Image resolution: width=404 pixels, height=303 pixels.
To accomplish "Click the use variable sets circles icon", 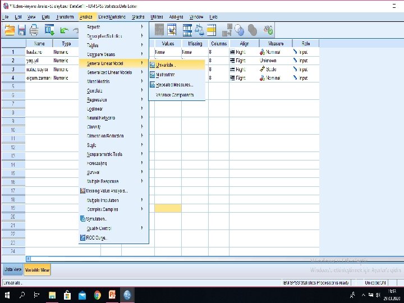I will 240,30.
